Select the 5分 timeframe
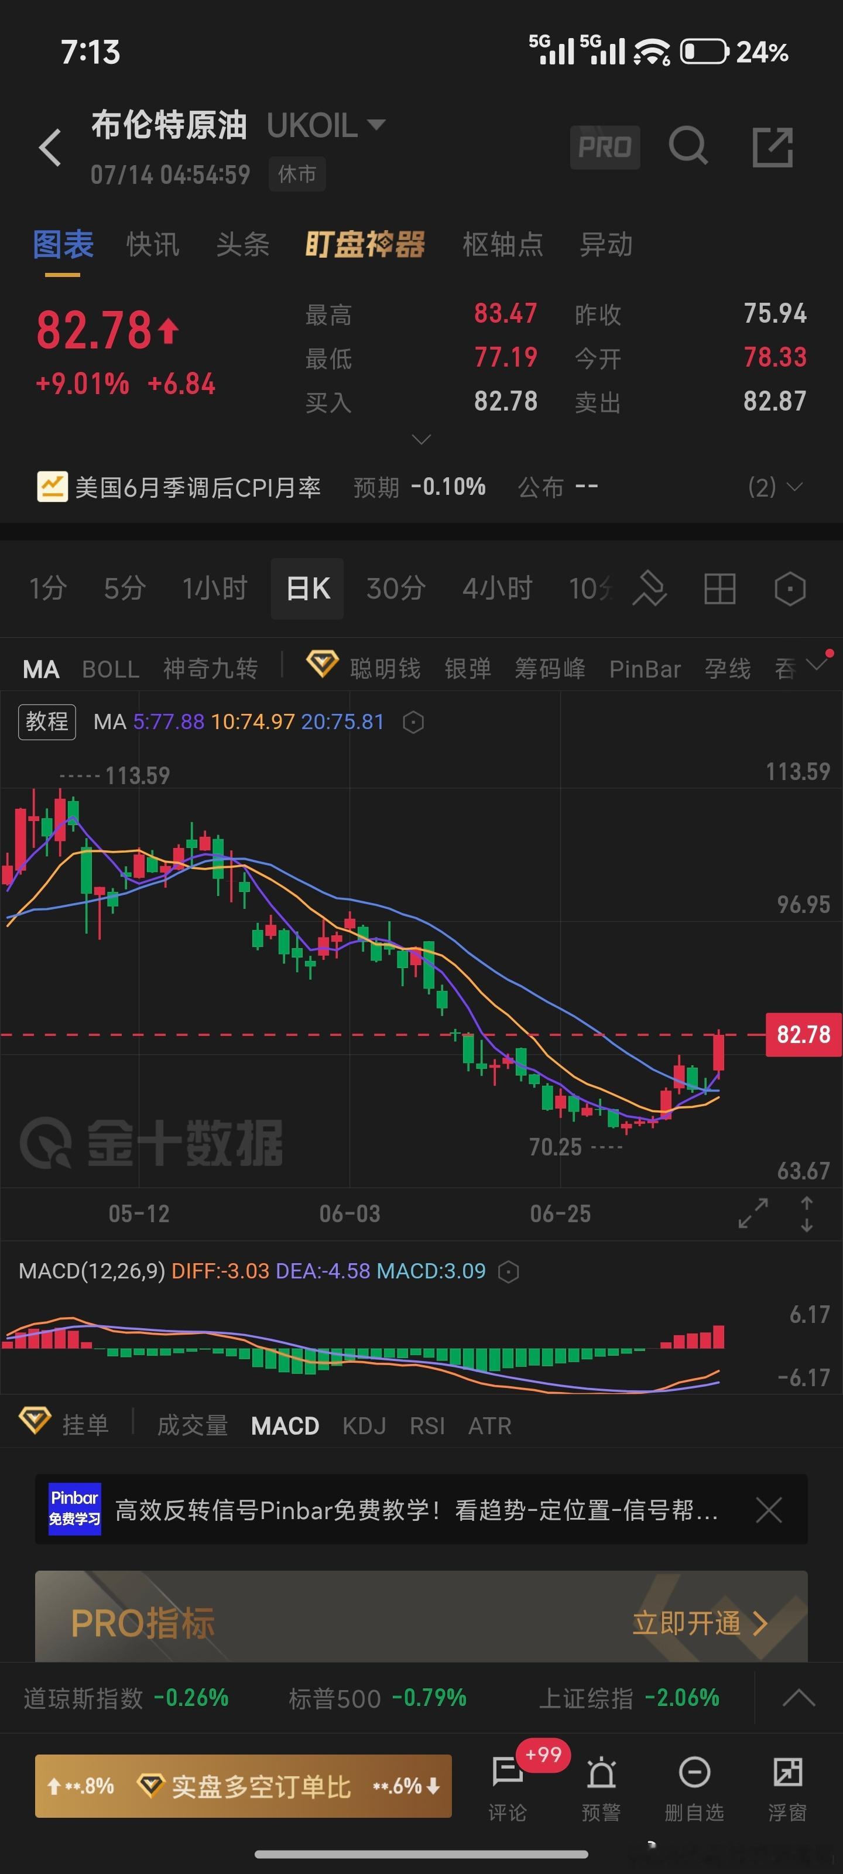The image size is (843, 1874). click(124, 588)
